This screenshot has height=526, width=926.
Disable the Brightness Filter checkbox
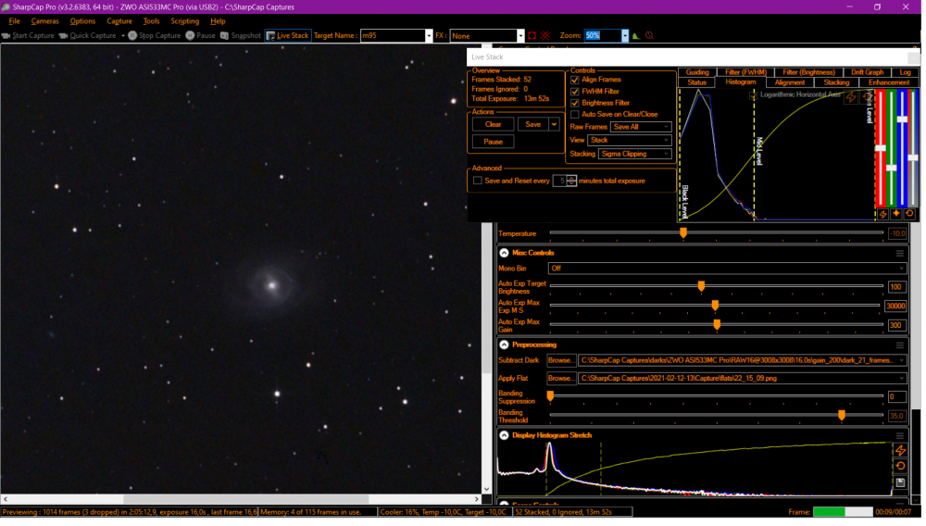(575, 103)
